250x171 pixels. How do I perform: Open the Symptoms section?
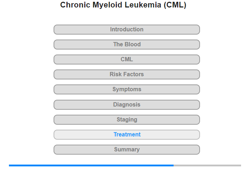(x=127, y=89)
